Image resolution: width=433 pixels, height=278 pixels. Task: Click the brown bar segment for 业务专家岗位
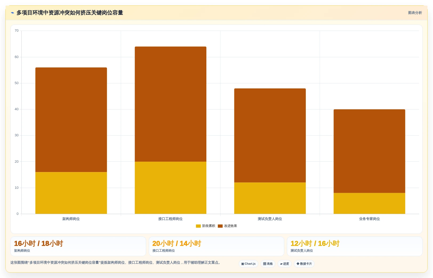pyautogui.click(x=370, y=151)
